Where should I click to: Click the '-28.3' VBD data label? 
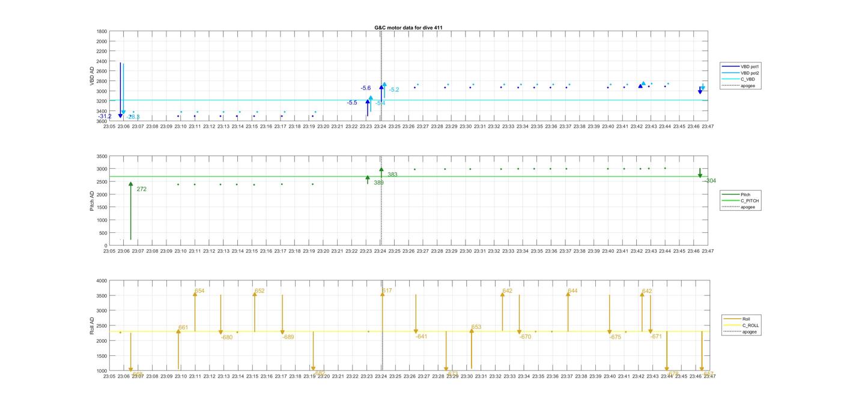[x=133, y=117]
